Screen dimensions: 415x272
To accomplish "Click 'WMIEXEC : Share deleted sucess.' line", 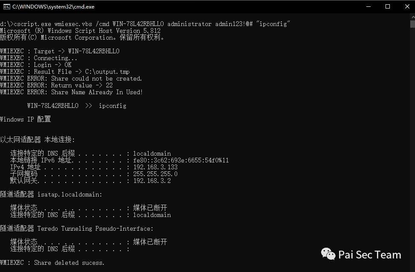I will click(53, 263).
